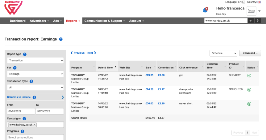Click the £36.63 sale link
This screenshot has height=140, width=266.
coord(149,103)
